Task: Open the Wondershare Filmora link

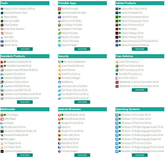Action: point(15,127)
